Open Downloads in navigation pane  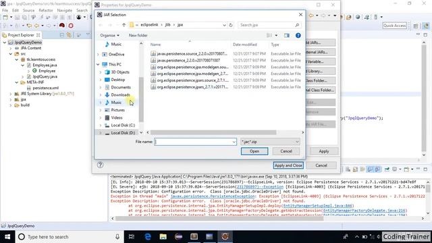tap(120, 94)
